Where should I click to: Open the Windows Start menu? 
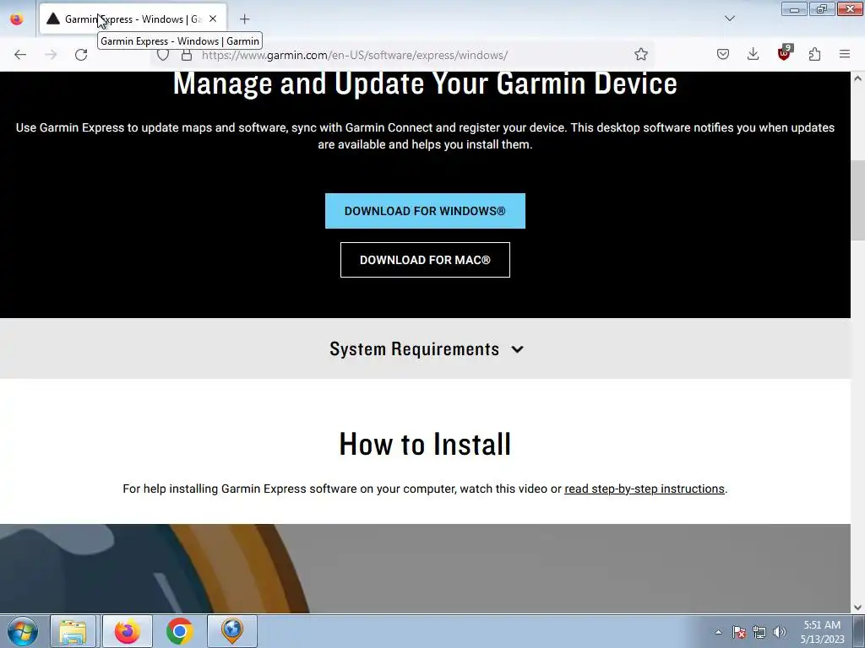pyautogui.click(x=22, y=631)
